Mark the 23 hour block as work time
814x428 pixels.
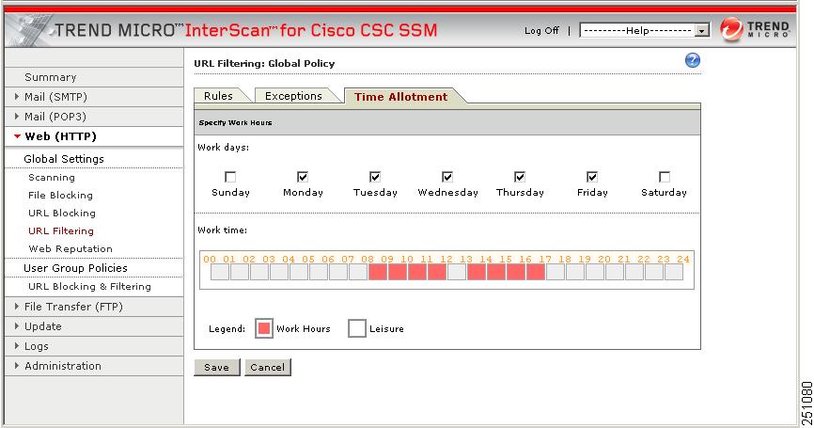pos(673,272)
